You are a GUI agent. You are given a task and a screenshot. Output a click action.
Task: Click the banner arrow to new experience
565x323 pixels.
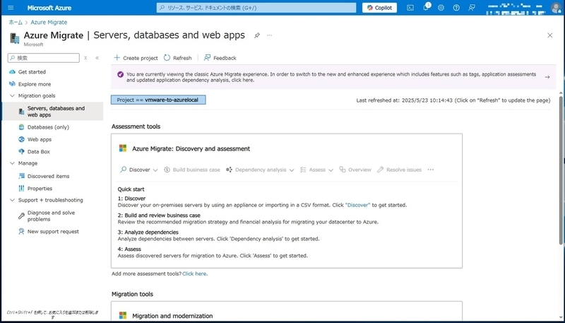coord(547,77)
